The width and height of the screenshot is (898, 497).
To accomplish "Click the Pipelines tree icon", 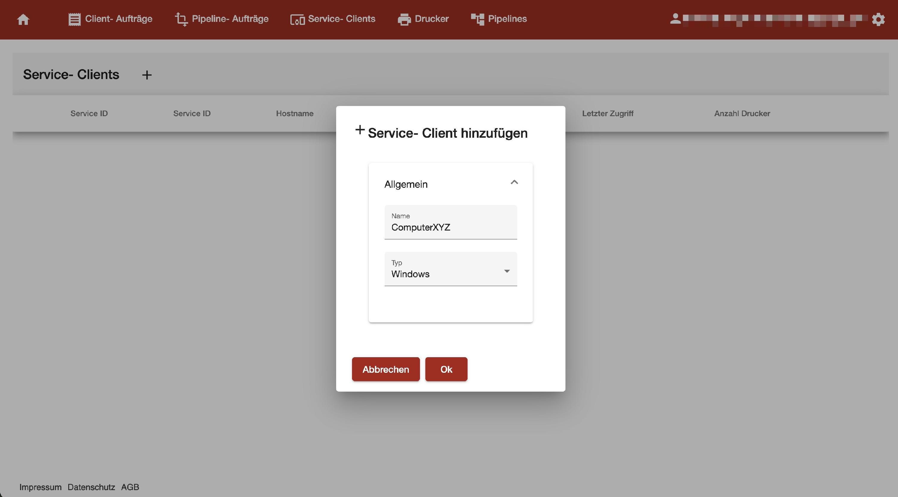I will coord(477,19).
